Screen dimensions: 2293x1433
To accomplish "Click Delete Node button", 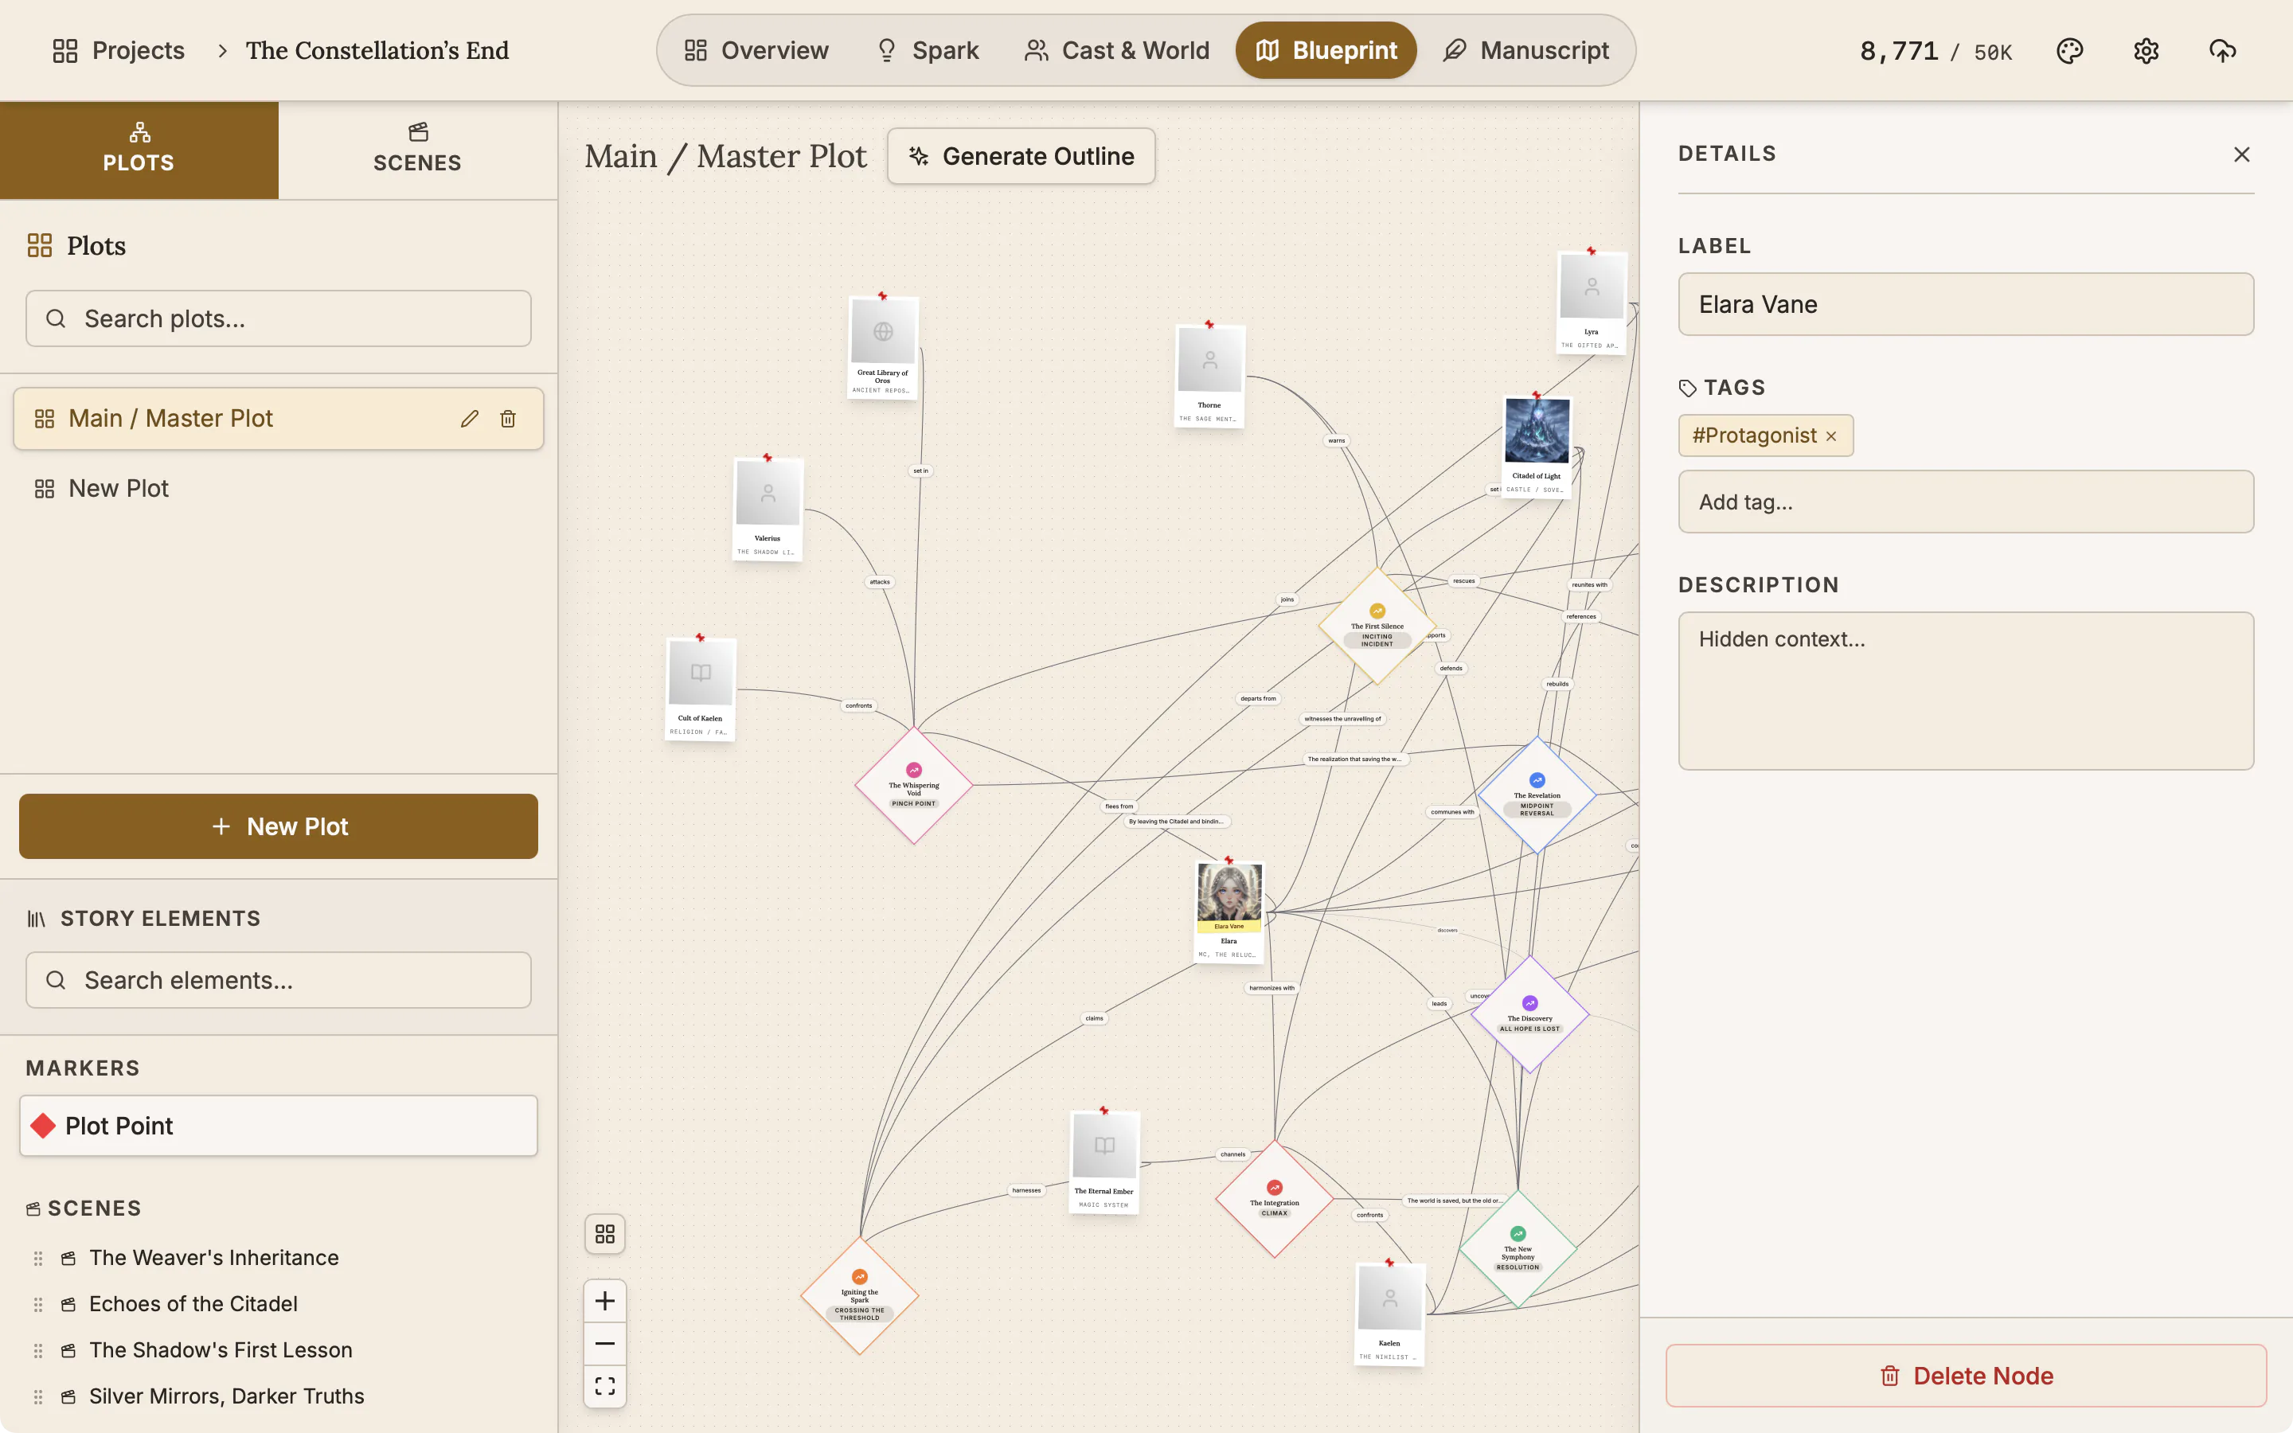I will [1966, 1375].
